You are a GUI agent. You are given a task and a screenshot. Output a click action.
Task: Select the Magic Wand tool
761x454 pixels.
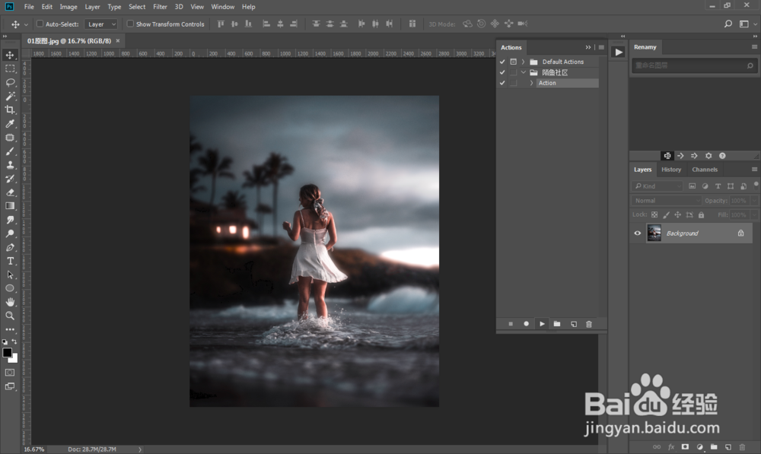tap(10, 96)
